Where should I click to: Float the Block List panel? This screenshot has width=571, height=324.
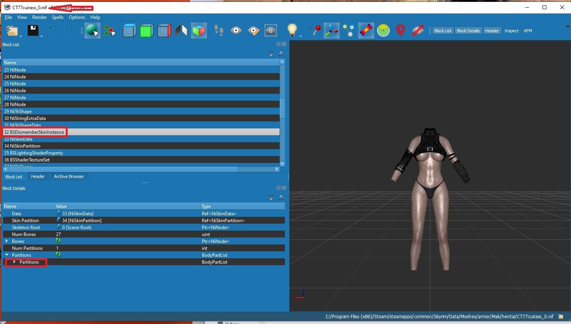(278, 44)
